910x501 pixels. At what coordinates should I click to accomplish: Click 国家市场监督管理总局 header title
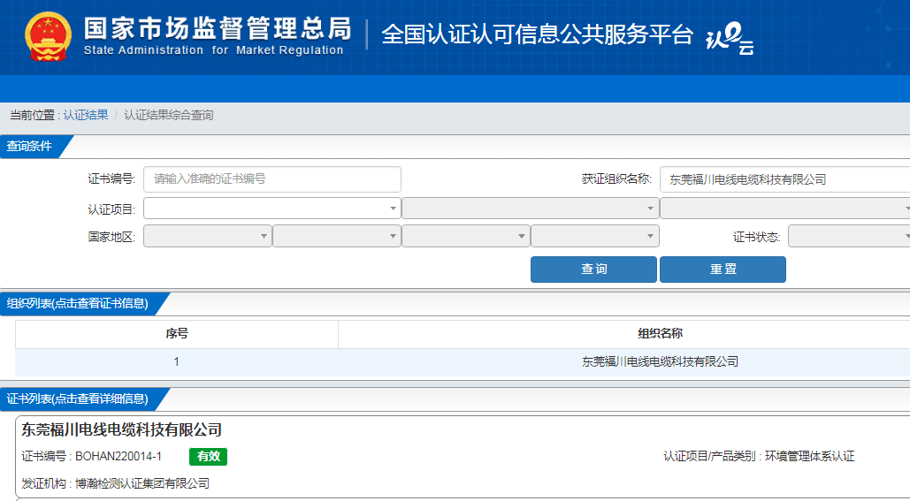[218, 28]
